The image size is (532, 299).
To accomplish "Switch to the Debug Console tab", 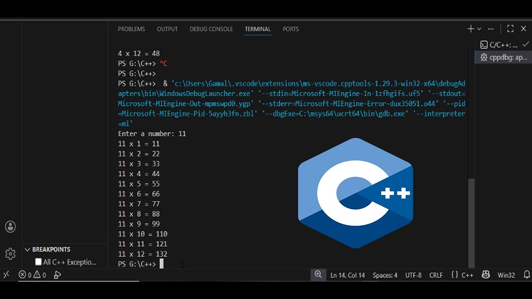I will click(x=211, y=29).
